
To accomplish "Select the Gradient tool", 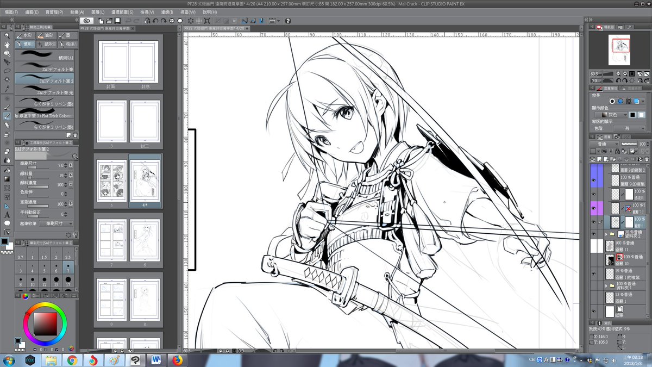I will [x=7, y=178].
